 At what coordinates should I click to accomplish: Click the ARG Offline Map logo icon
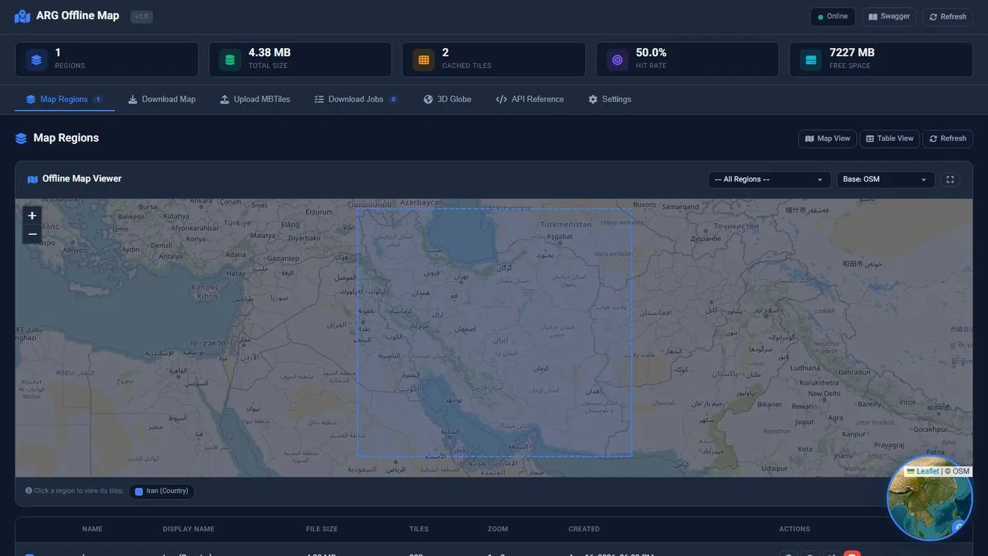pyautogui.click(x=23, y=16)
